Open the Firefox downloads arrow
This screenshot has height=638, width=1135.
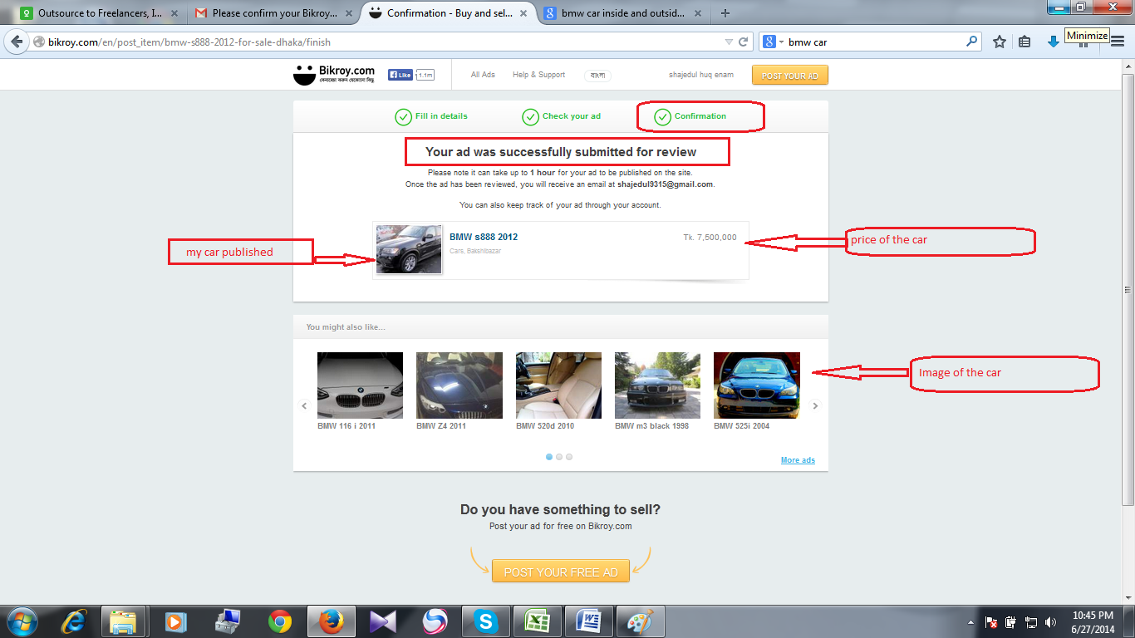(1053, 42)
